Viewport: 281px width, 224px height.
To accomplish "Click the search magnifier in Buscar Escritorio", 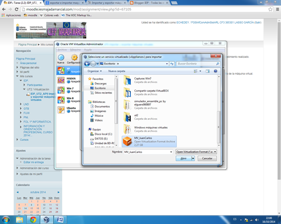I will tap(218, 64).
